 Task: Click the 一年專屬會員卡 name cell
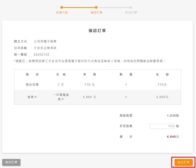pyautogui.click(x=61, y=97)
